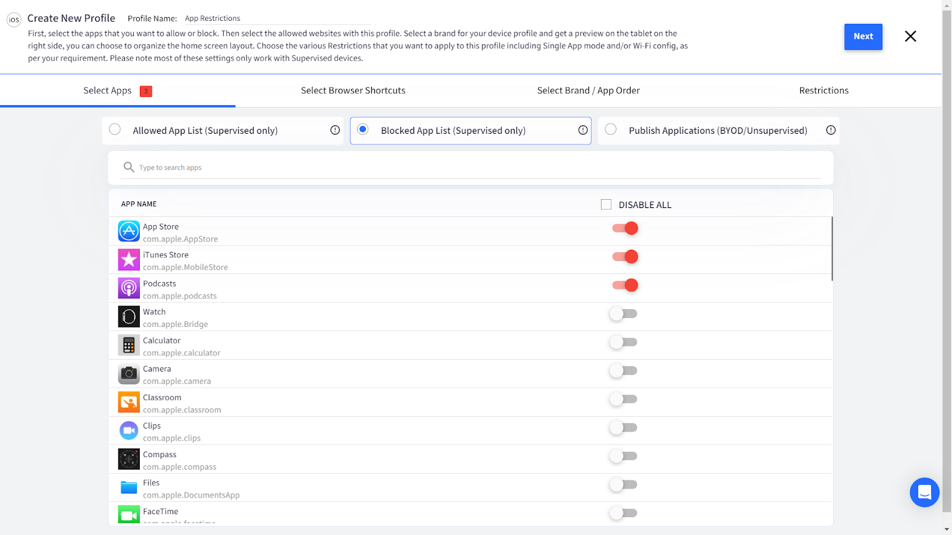The height and width of the screenshot is (535, 952).
Task: Click the Calculator app icon
Action: [x=129, y=345]
